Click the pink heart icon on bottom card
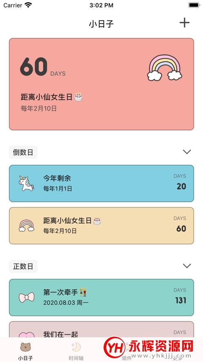Screen dimensions: 203x362 click(27, 335)
